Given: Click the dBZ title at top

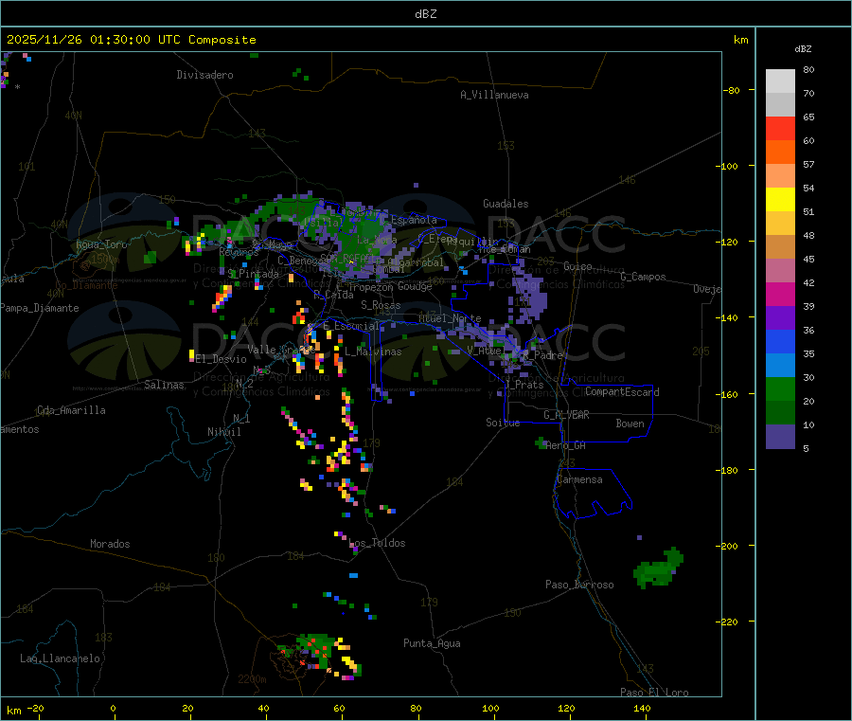Looking at the screenshot, I should (x=425, y=14).
